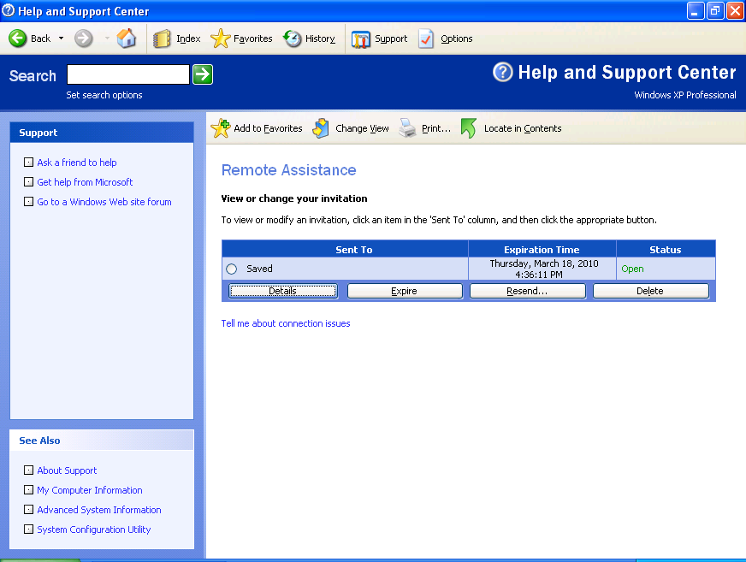Click bullet icon beside Advanced System Information
This screenshot has width=746, height=562.
coord(28,509)
